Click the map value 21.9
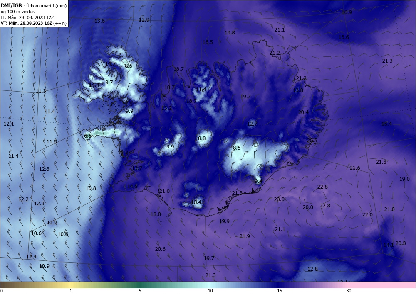Screen dimensions: 416x294 tap(245, 236)
